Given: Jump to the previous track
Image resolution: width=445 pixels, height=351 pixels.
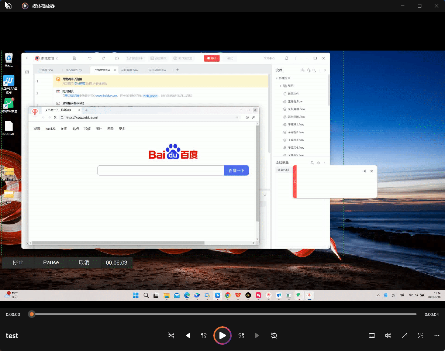Looking at the screenshot, I should coord(187,335).
